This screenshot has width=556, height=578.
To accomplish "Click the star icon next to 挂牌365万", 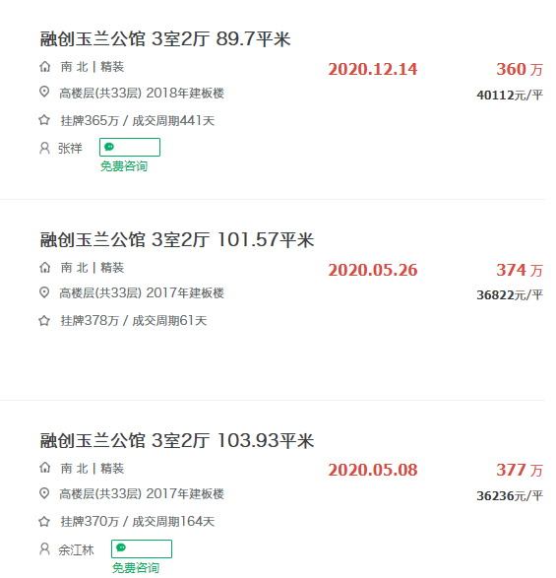I will pos(44,120).
